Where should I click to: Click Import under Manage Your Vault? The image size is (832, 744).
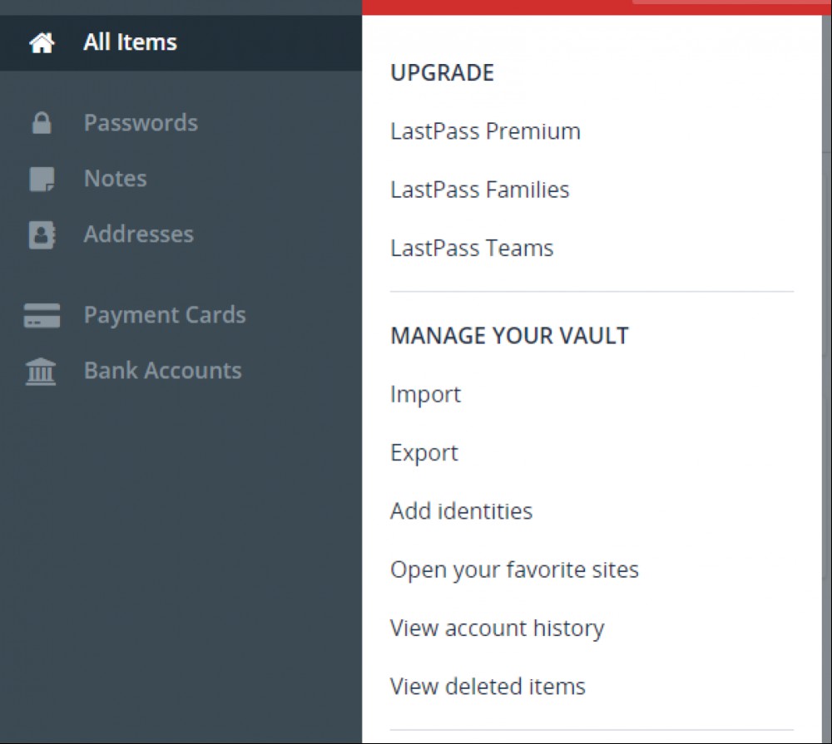(x=425, y=395)
